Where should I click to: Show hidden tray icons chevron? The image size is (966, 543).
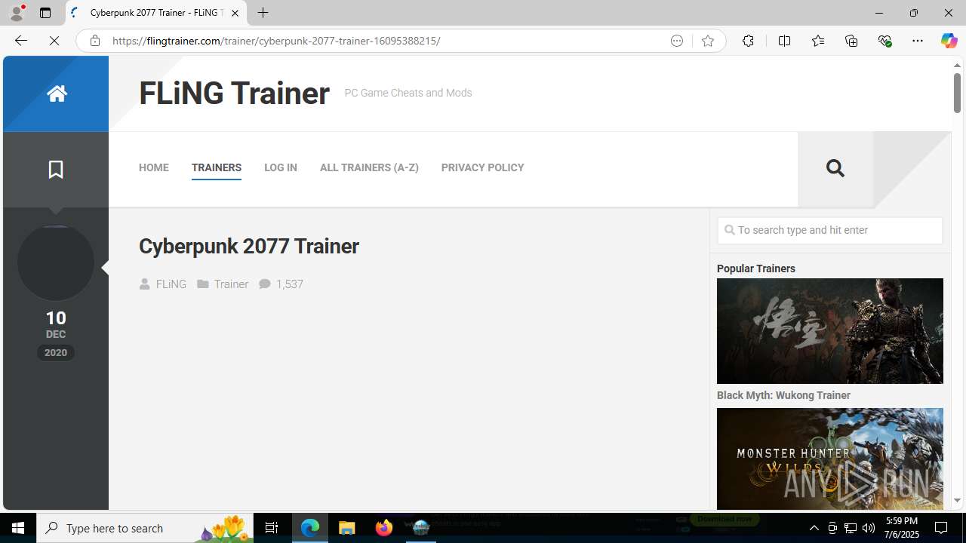[814, 528]
